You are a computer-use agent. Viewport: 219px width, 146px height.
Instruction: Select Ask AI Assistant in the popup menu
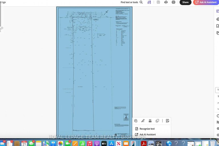(147, 135)
